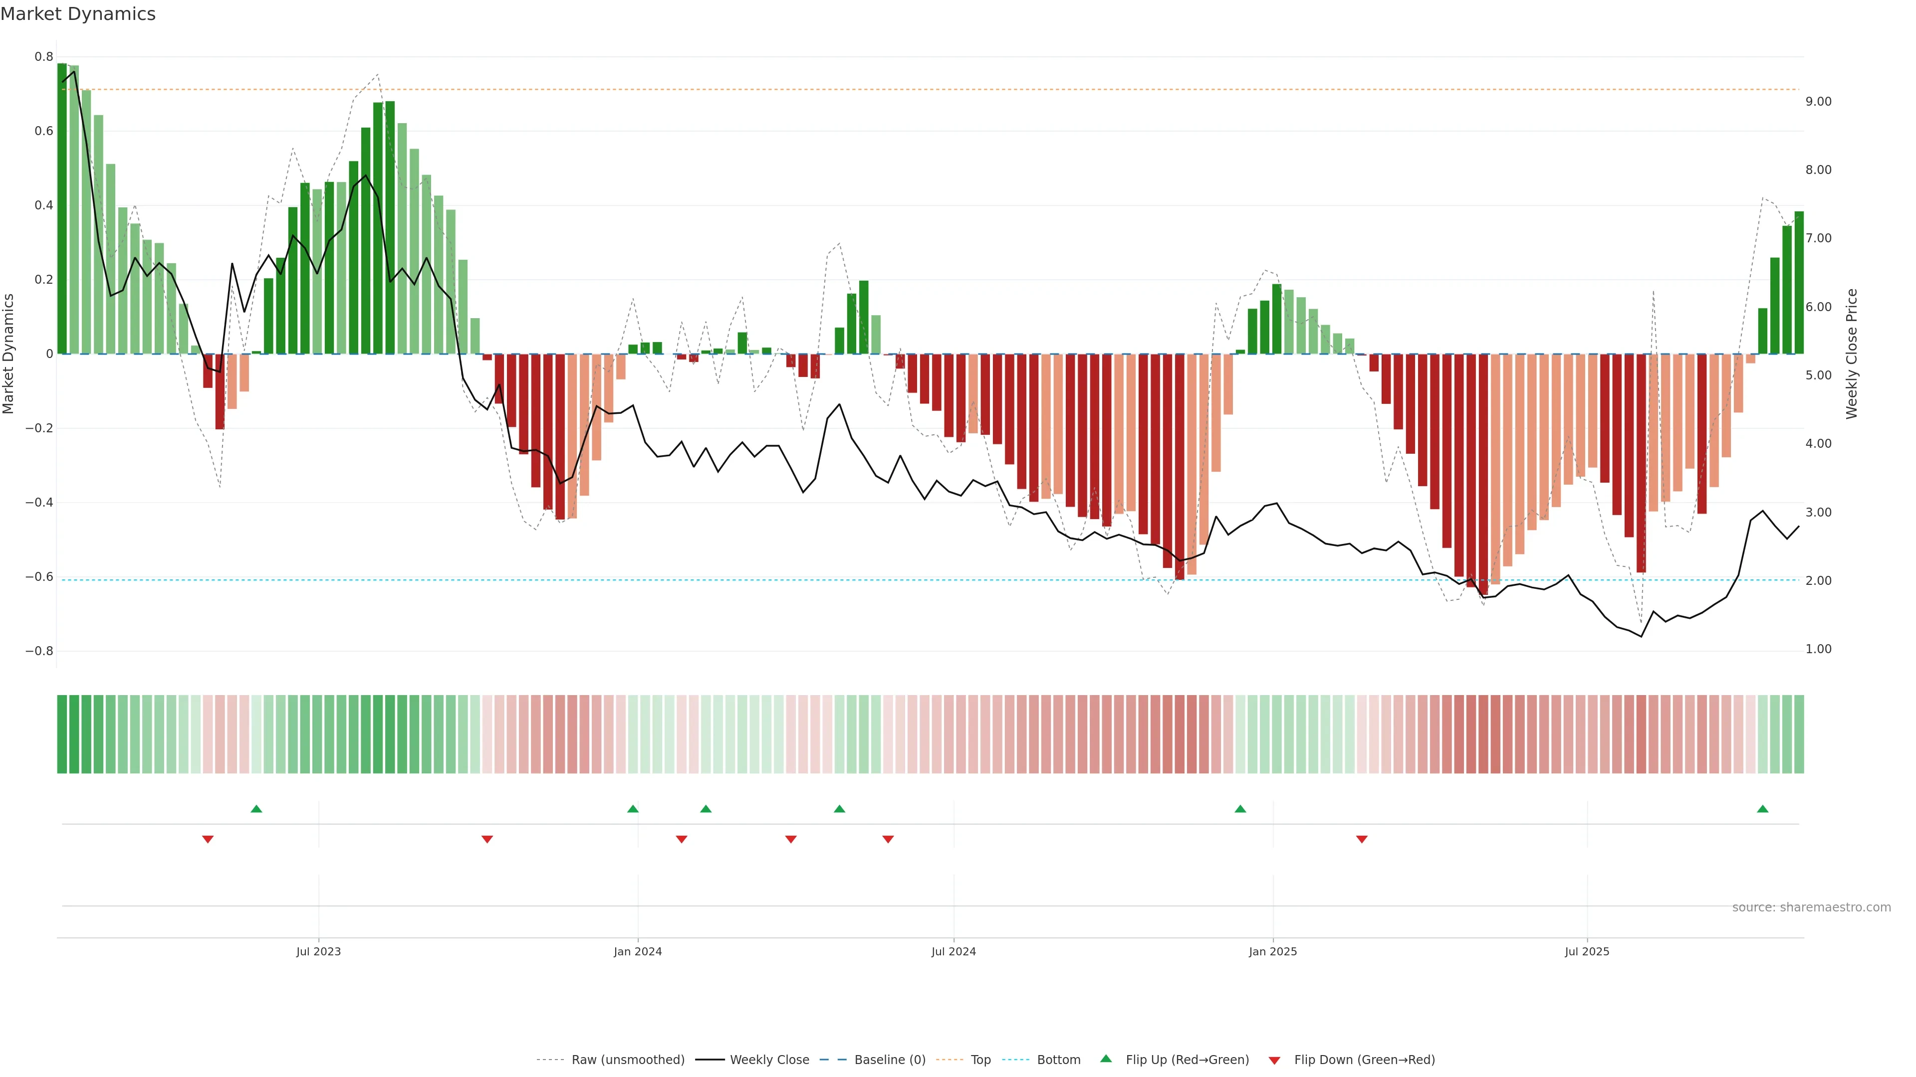This screenshot has height=1077, width=1916.
Task: Click the Jul 2025 x-axis label
Action: (1587, 951)
